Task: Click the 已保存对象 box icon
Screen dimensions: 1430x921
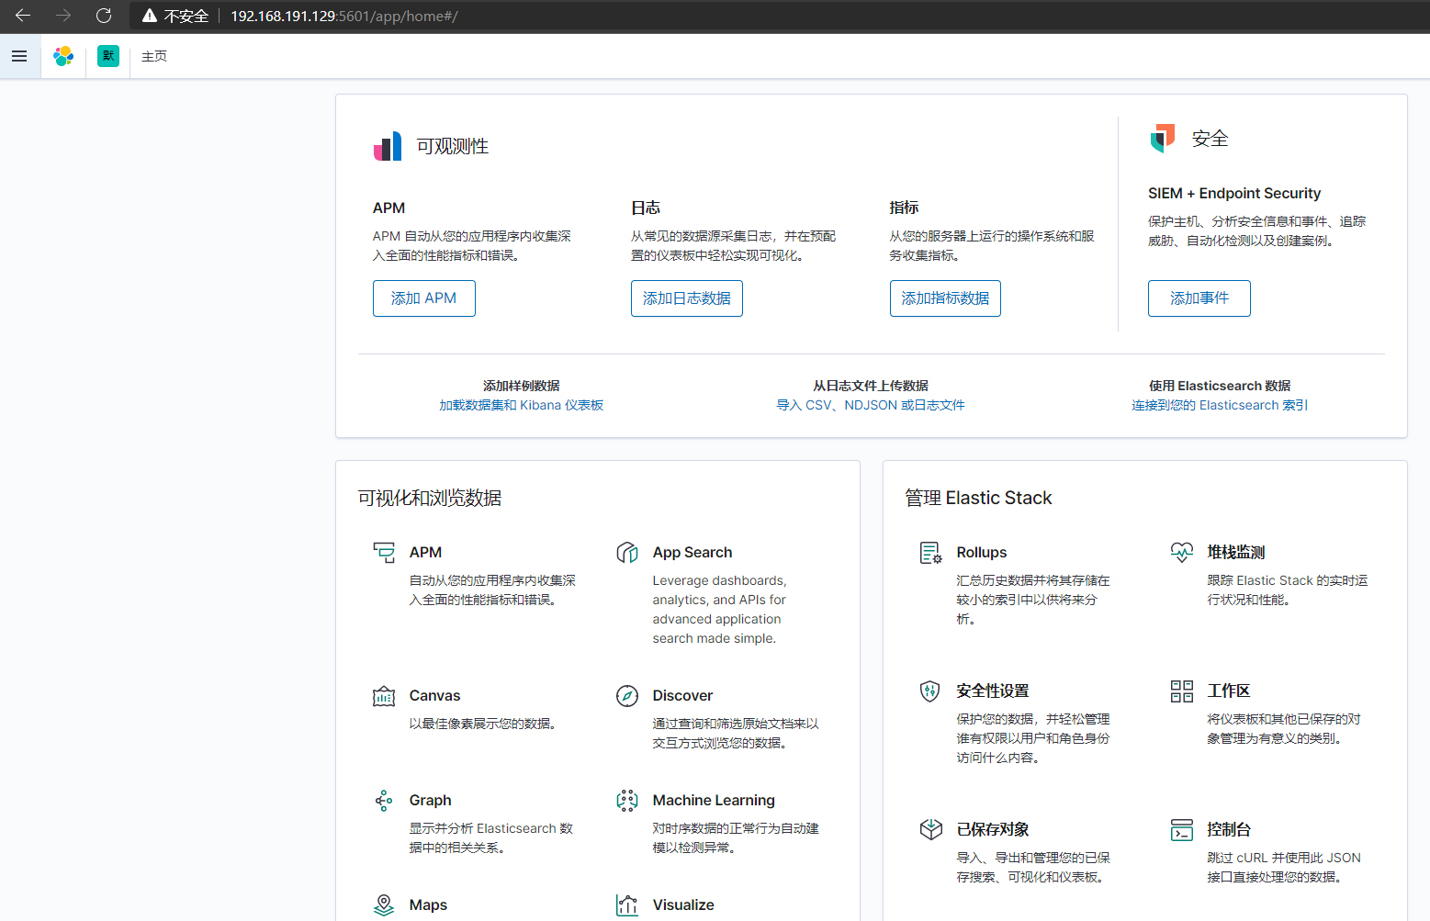Action: click(931, 829)
